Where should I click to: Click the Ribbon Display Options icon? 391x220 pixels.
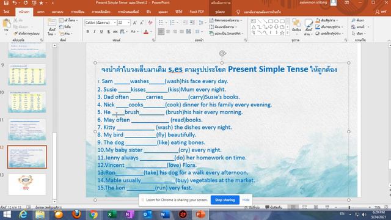[x=346, y=2]
